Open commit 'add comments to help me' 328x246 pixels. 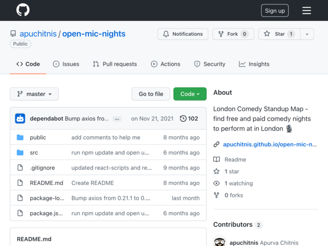(106, 137)
